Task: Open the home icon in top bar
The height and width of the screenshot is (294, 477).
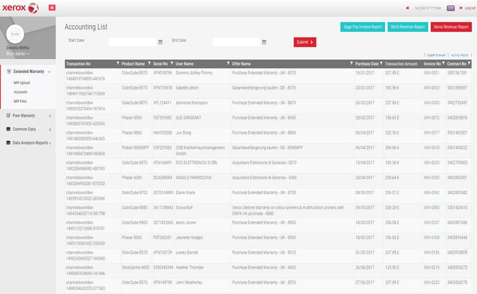Action: click(407, 8)
